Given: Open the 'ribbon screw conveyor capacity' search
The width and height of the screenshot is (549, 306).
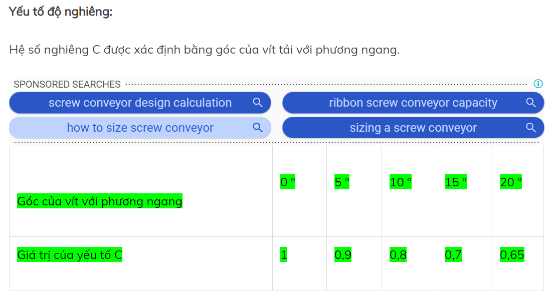Looking at the screenshot, I should 413,103.
